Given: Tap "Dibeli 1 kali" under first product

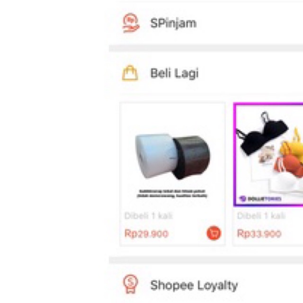Looking at the screenshot, I should (x=148, y=215).
